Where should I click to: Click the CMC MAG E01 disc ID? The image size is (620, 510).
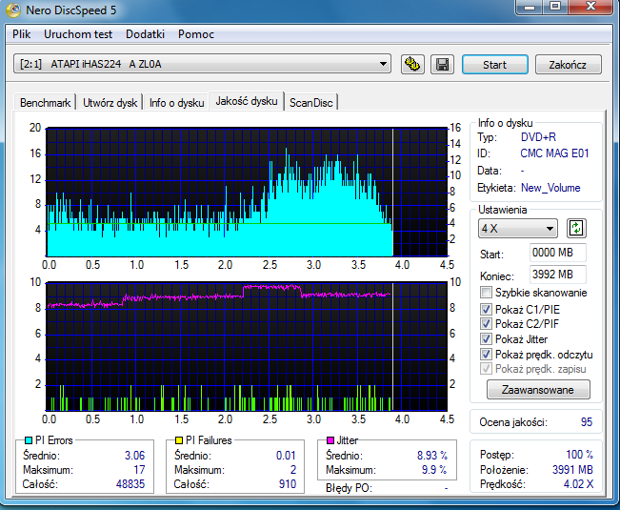554,153
